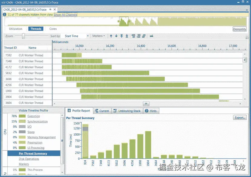Click the thread 3904 bar in chart
The width and height of the screenshot is (251, 177).
(x=148, y=145)
